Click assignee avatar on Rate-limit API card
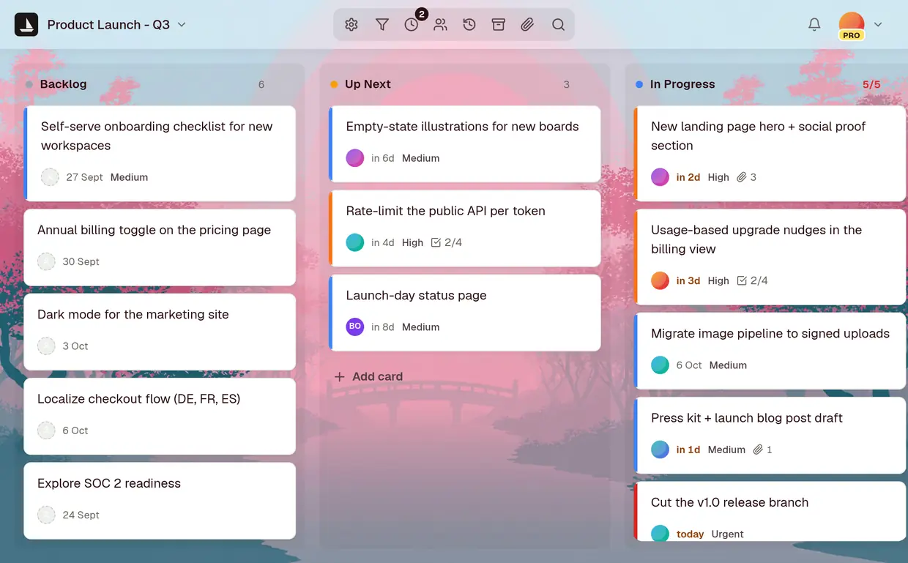This screenshot has width=908, height=563. (355, 242)
